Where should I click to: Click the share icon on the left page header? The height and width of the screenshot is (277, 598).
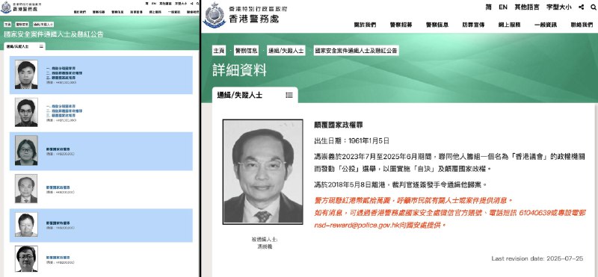pyautogui.click(x=193, y=3)
